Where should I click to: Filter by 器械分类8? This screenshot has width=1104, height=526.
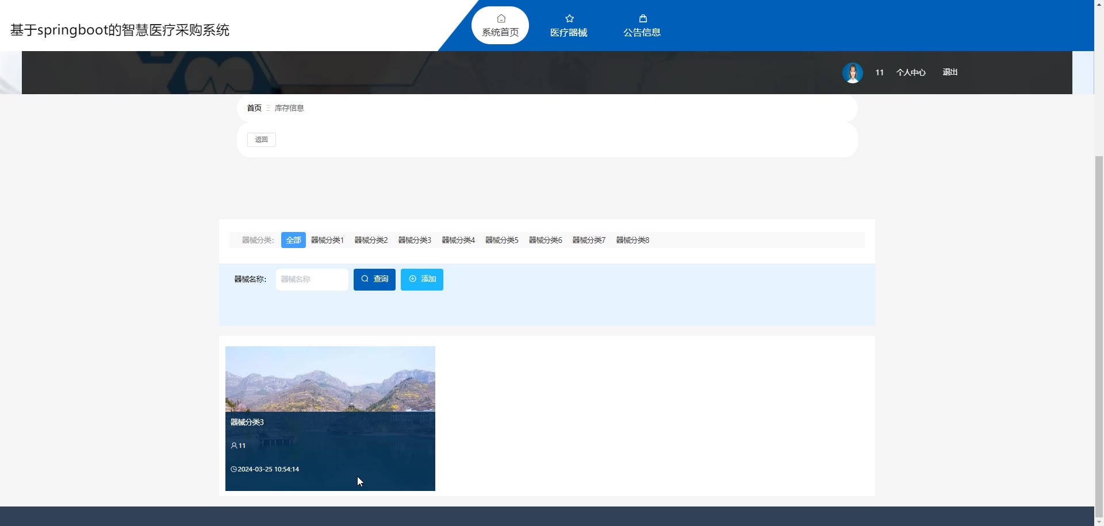click(632, 240)
